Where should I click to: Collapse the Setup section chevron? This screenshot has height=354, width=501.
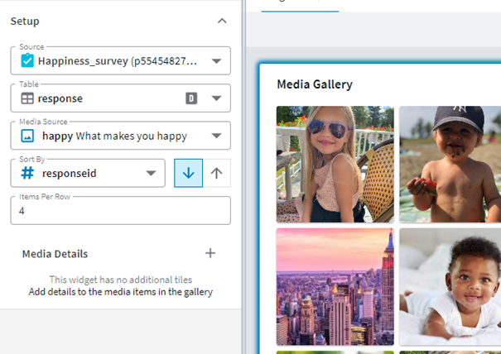[222, 21]
